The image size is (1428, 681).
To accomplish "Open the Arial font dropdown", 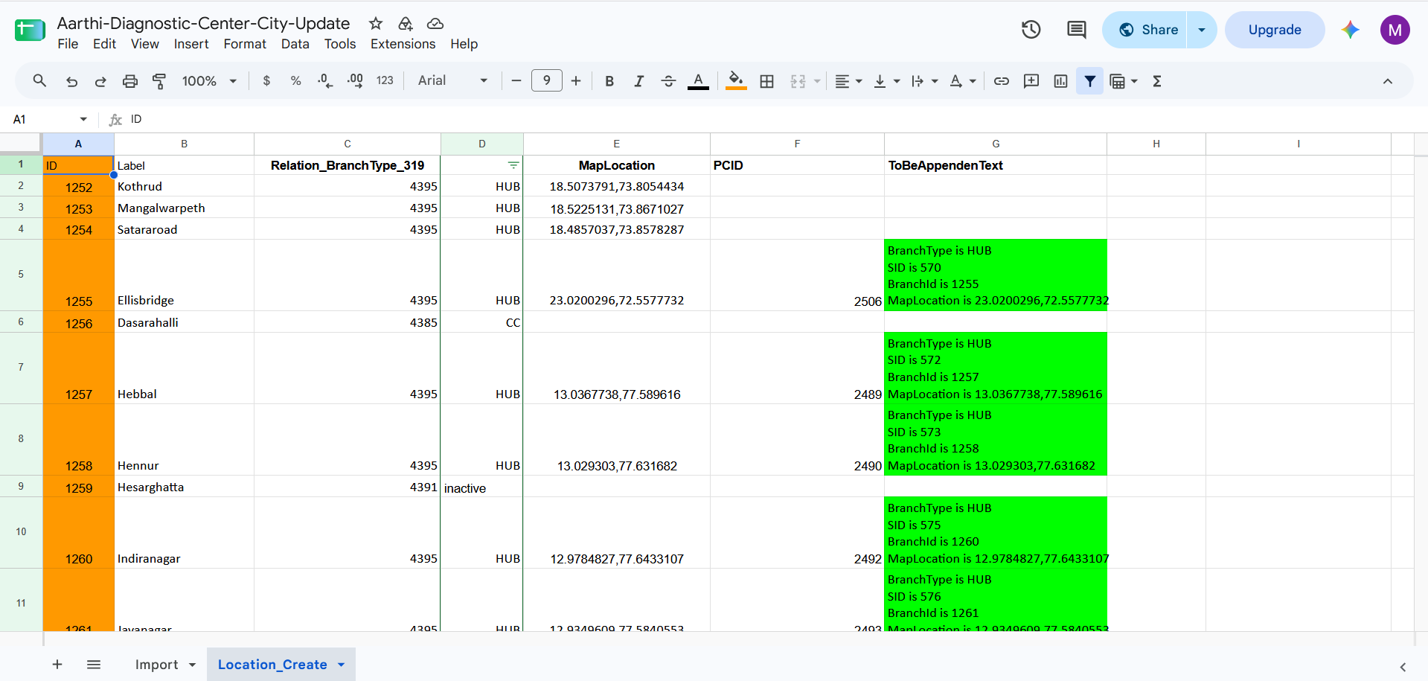I will 452,80.
